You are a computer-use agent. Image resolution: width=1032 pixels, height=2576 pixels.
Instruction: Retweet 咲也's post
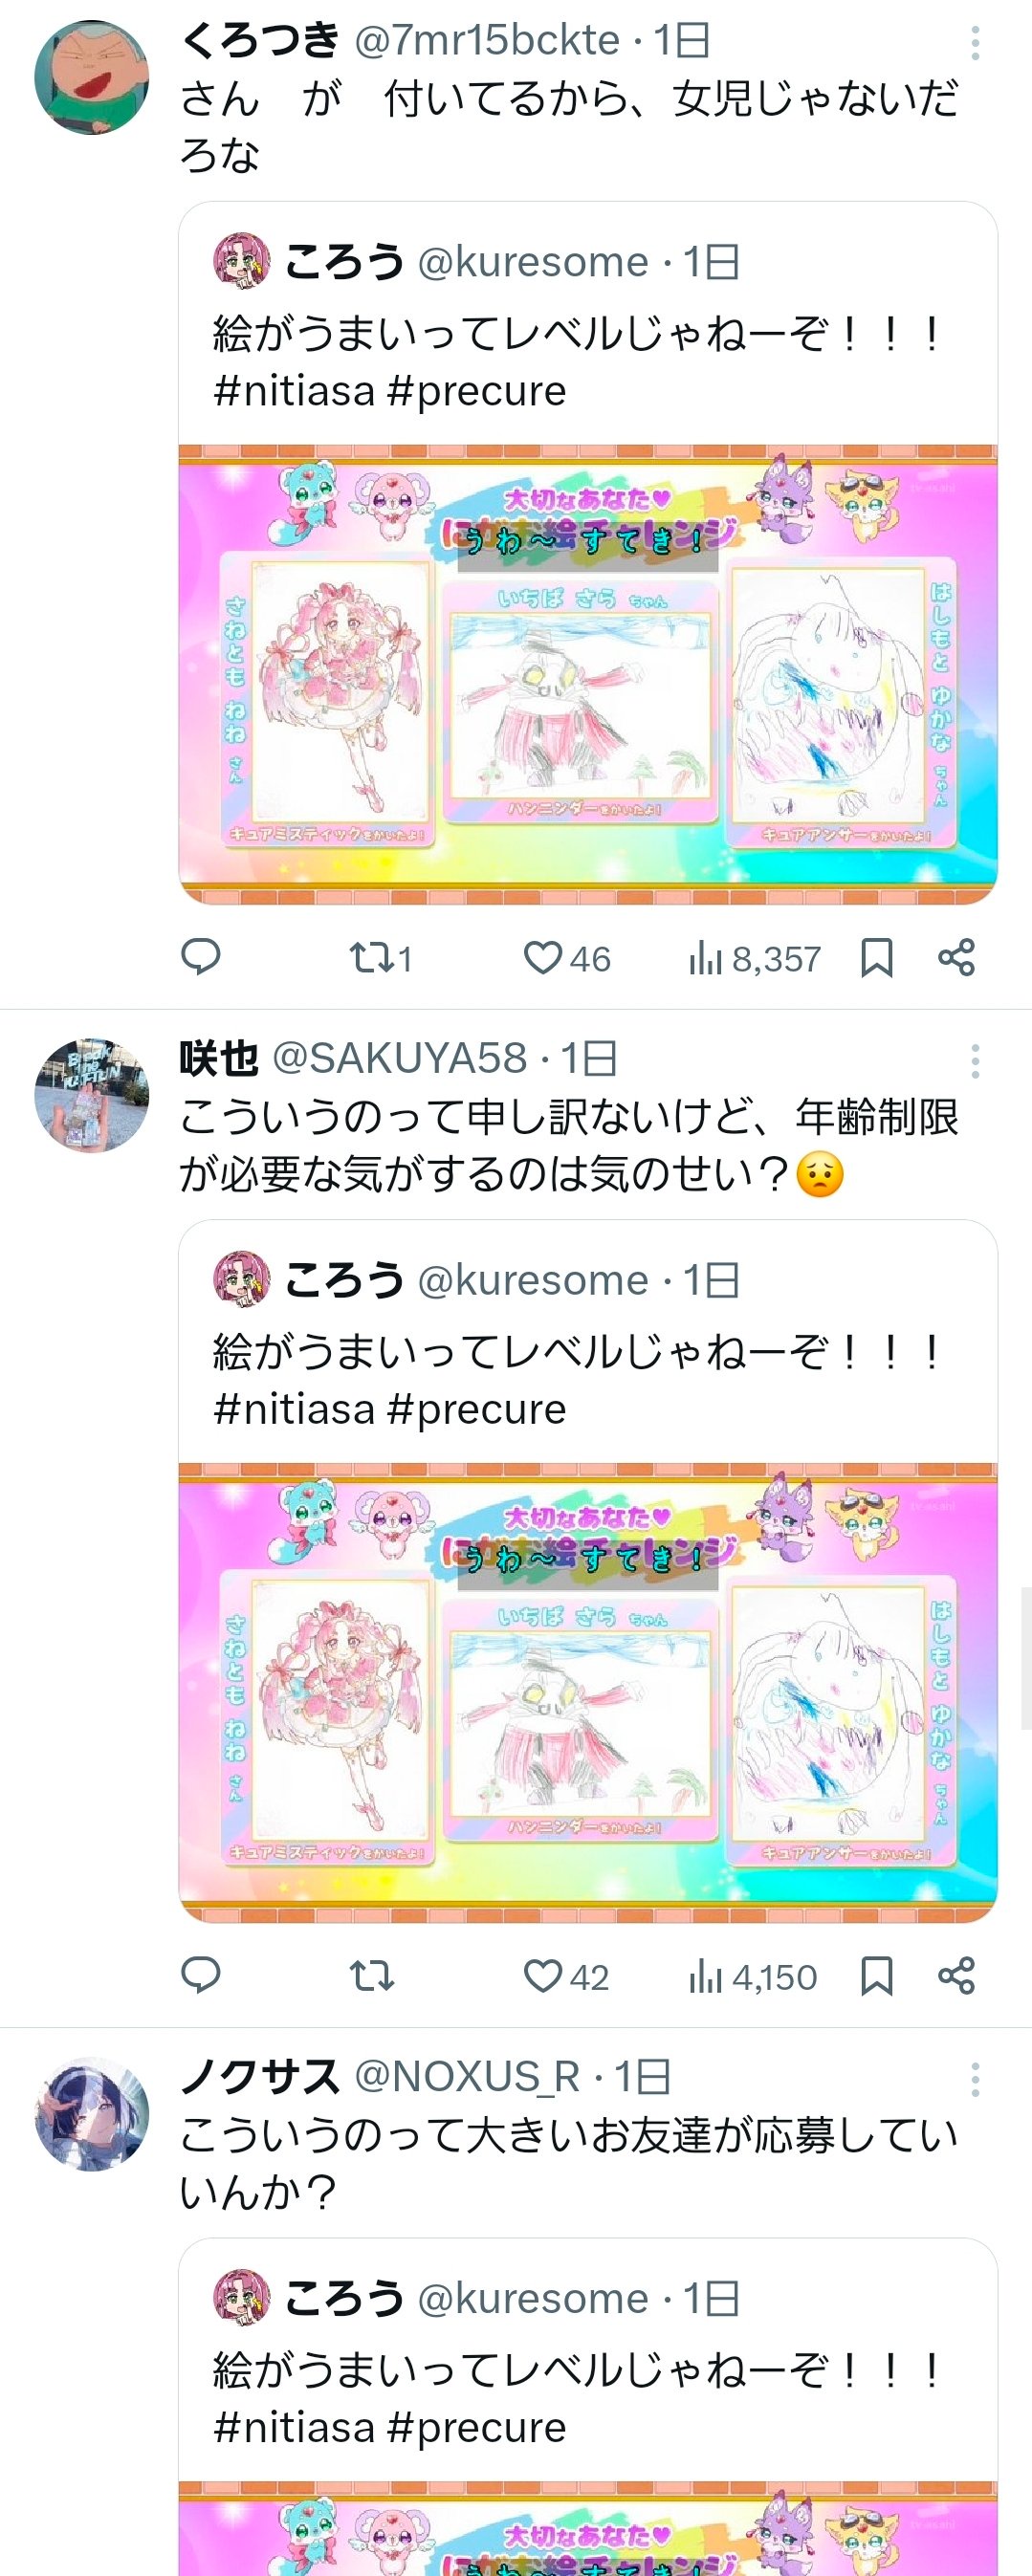click(372, 1976)
